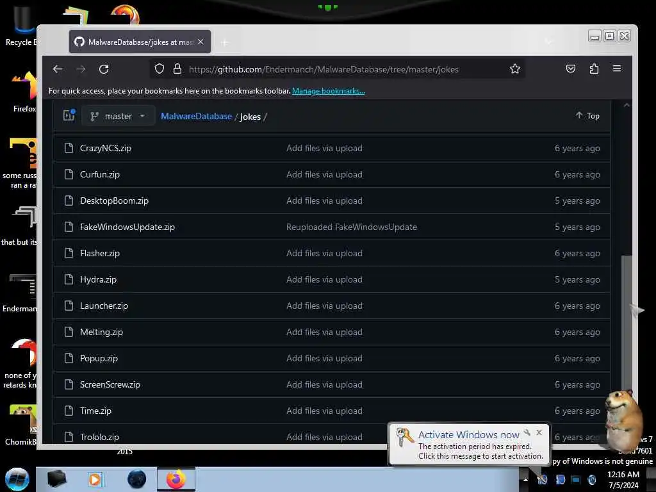Click the file icon beside Hydra.zip

tap(69, 279)
